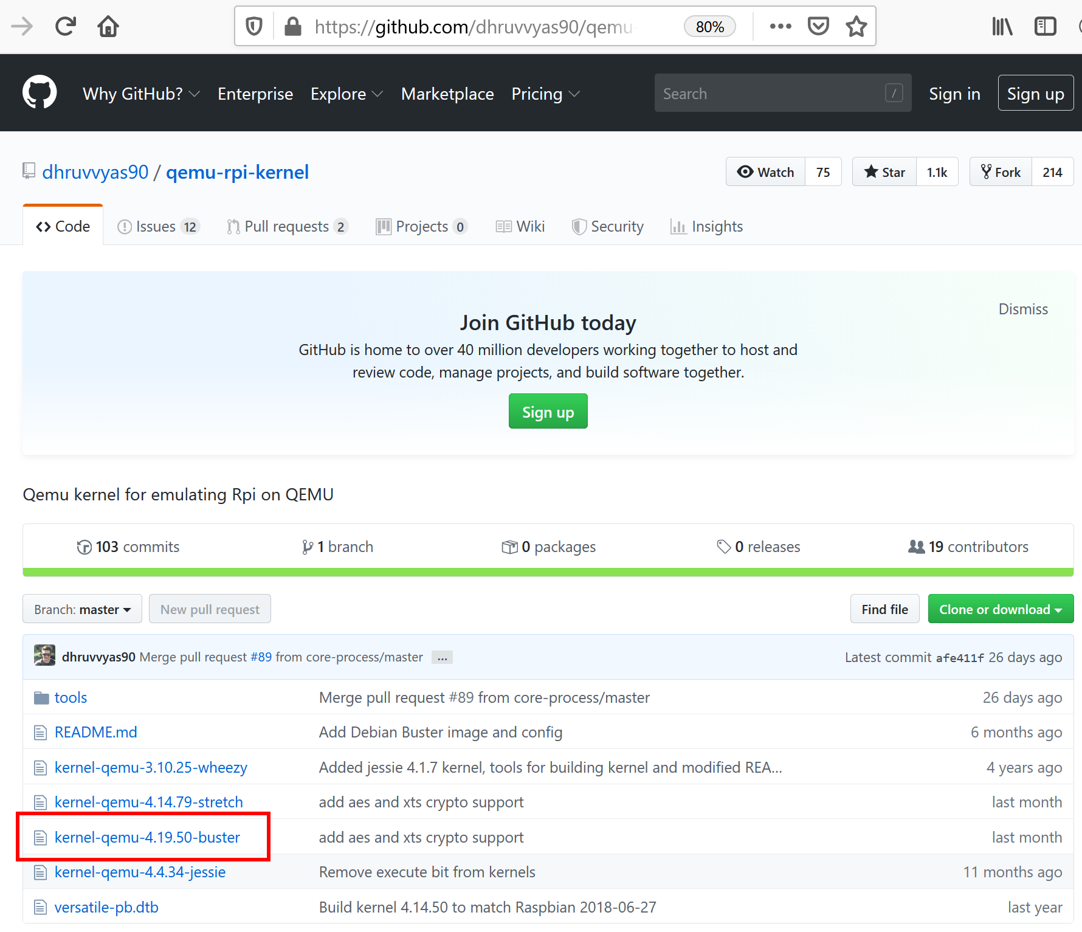Open kernel-qemu-4.19.50-buster file
The image size is (1082, 932).
147,837
